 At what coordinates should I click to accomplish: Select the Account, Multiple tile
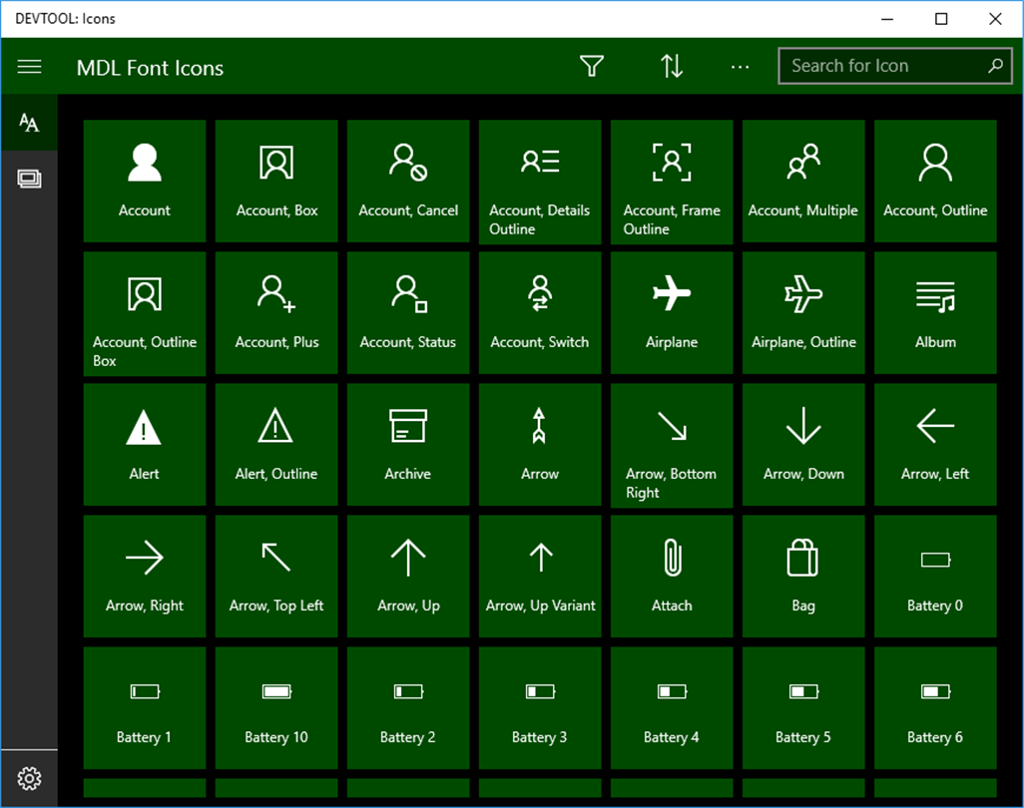803,181
